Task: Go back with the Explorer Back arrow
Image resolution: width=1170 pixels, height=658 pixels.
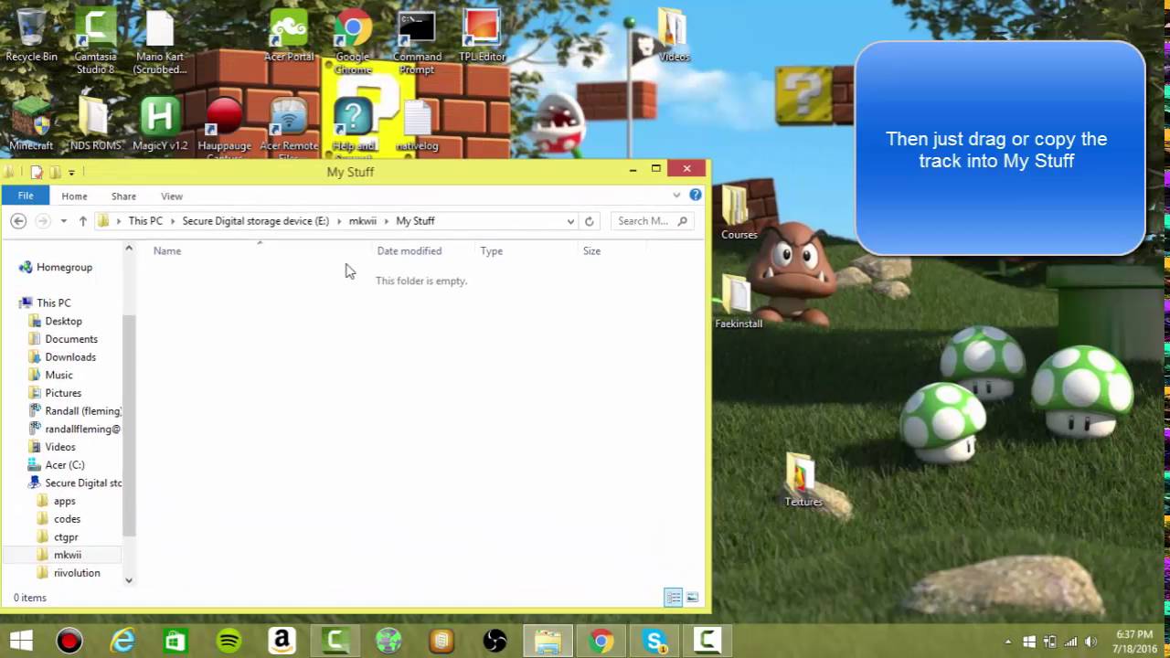Action: (18, 221)
